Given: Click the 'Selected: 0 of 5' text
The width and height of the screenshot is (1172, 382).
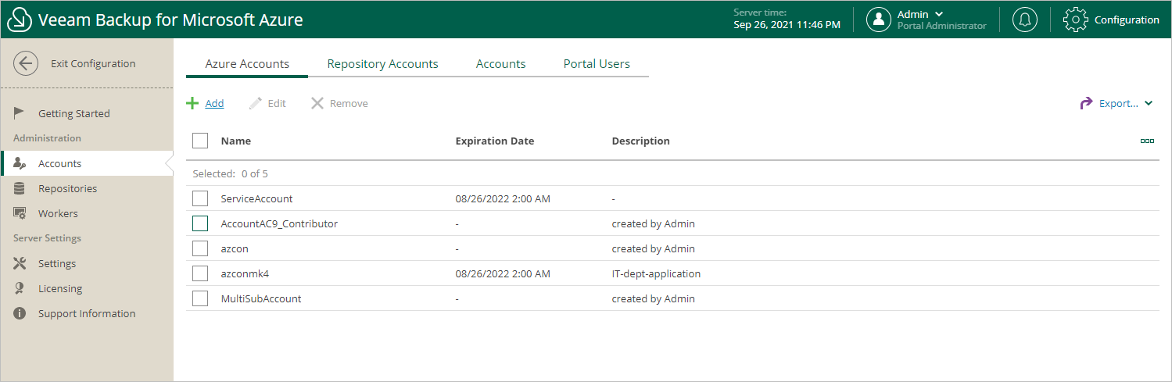Looking at the screenshot, I should pyautogui.click(x=230, y=173).
